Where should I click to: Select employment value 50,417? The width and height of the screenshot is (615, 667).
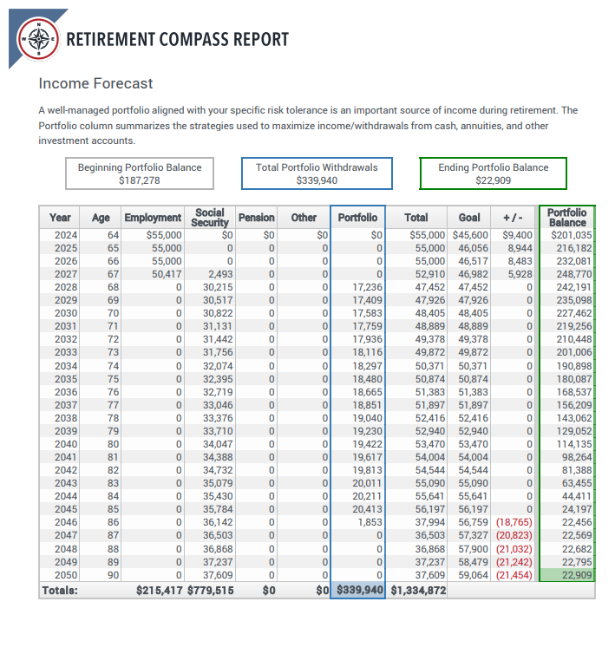coord(167,274)
